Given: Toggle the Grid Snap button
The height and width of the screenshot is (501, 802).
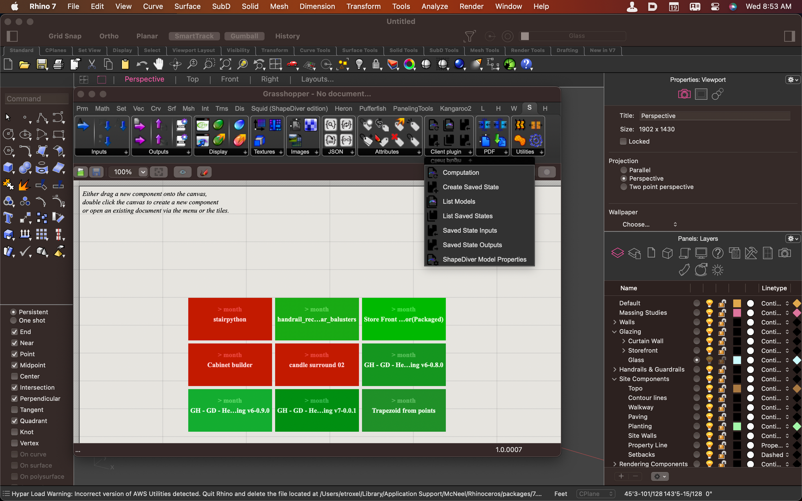Looking at the screenshot, I should [65, 36].
